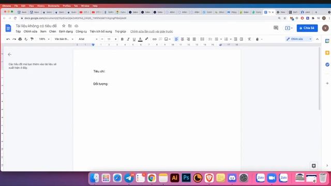Image resolution: width=331 pixels, height=186 pixels.
Task: Clear formatting with toolbar icon
Action: 249,39
